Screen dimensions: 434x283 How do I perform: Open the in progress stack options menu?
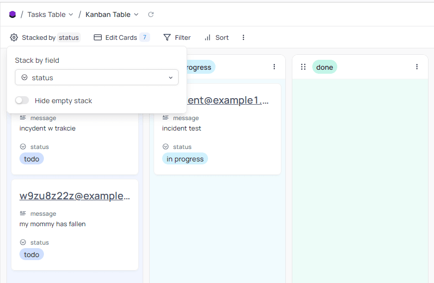pyautogui.click(x=274, y=67)
